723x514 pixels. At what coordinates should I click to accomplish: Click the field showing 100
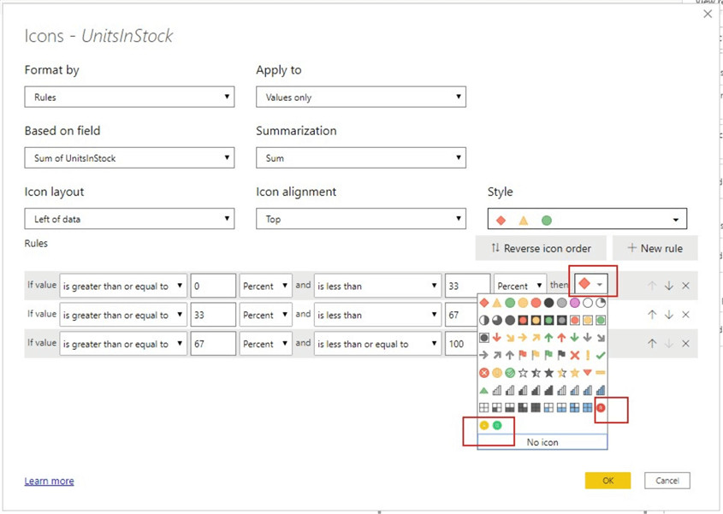tap(460, 344)
